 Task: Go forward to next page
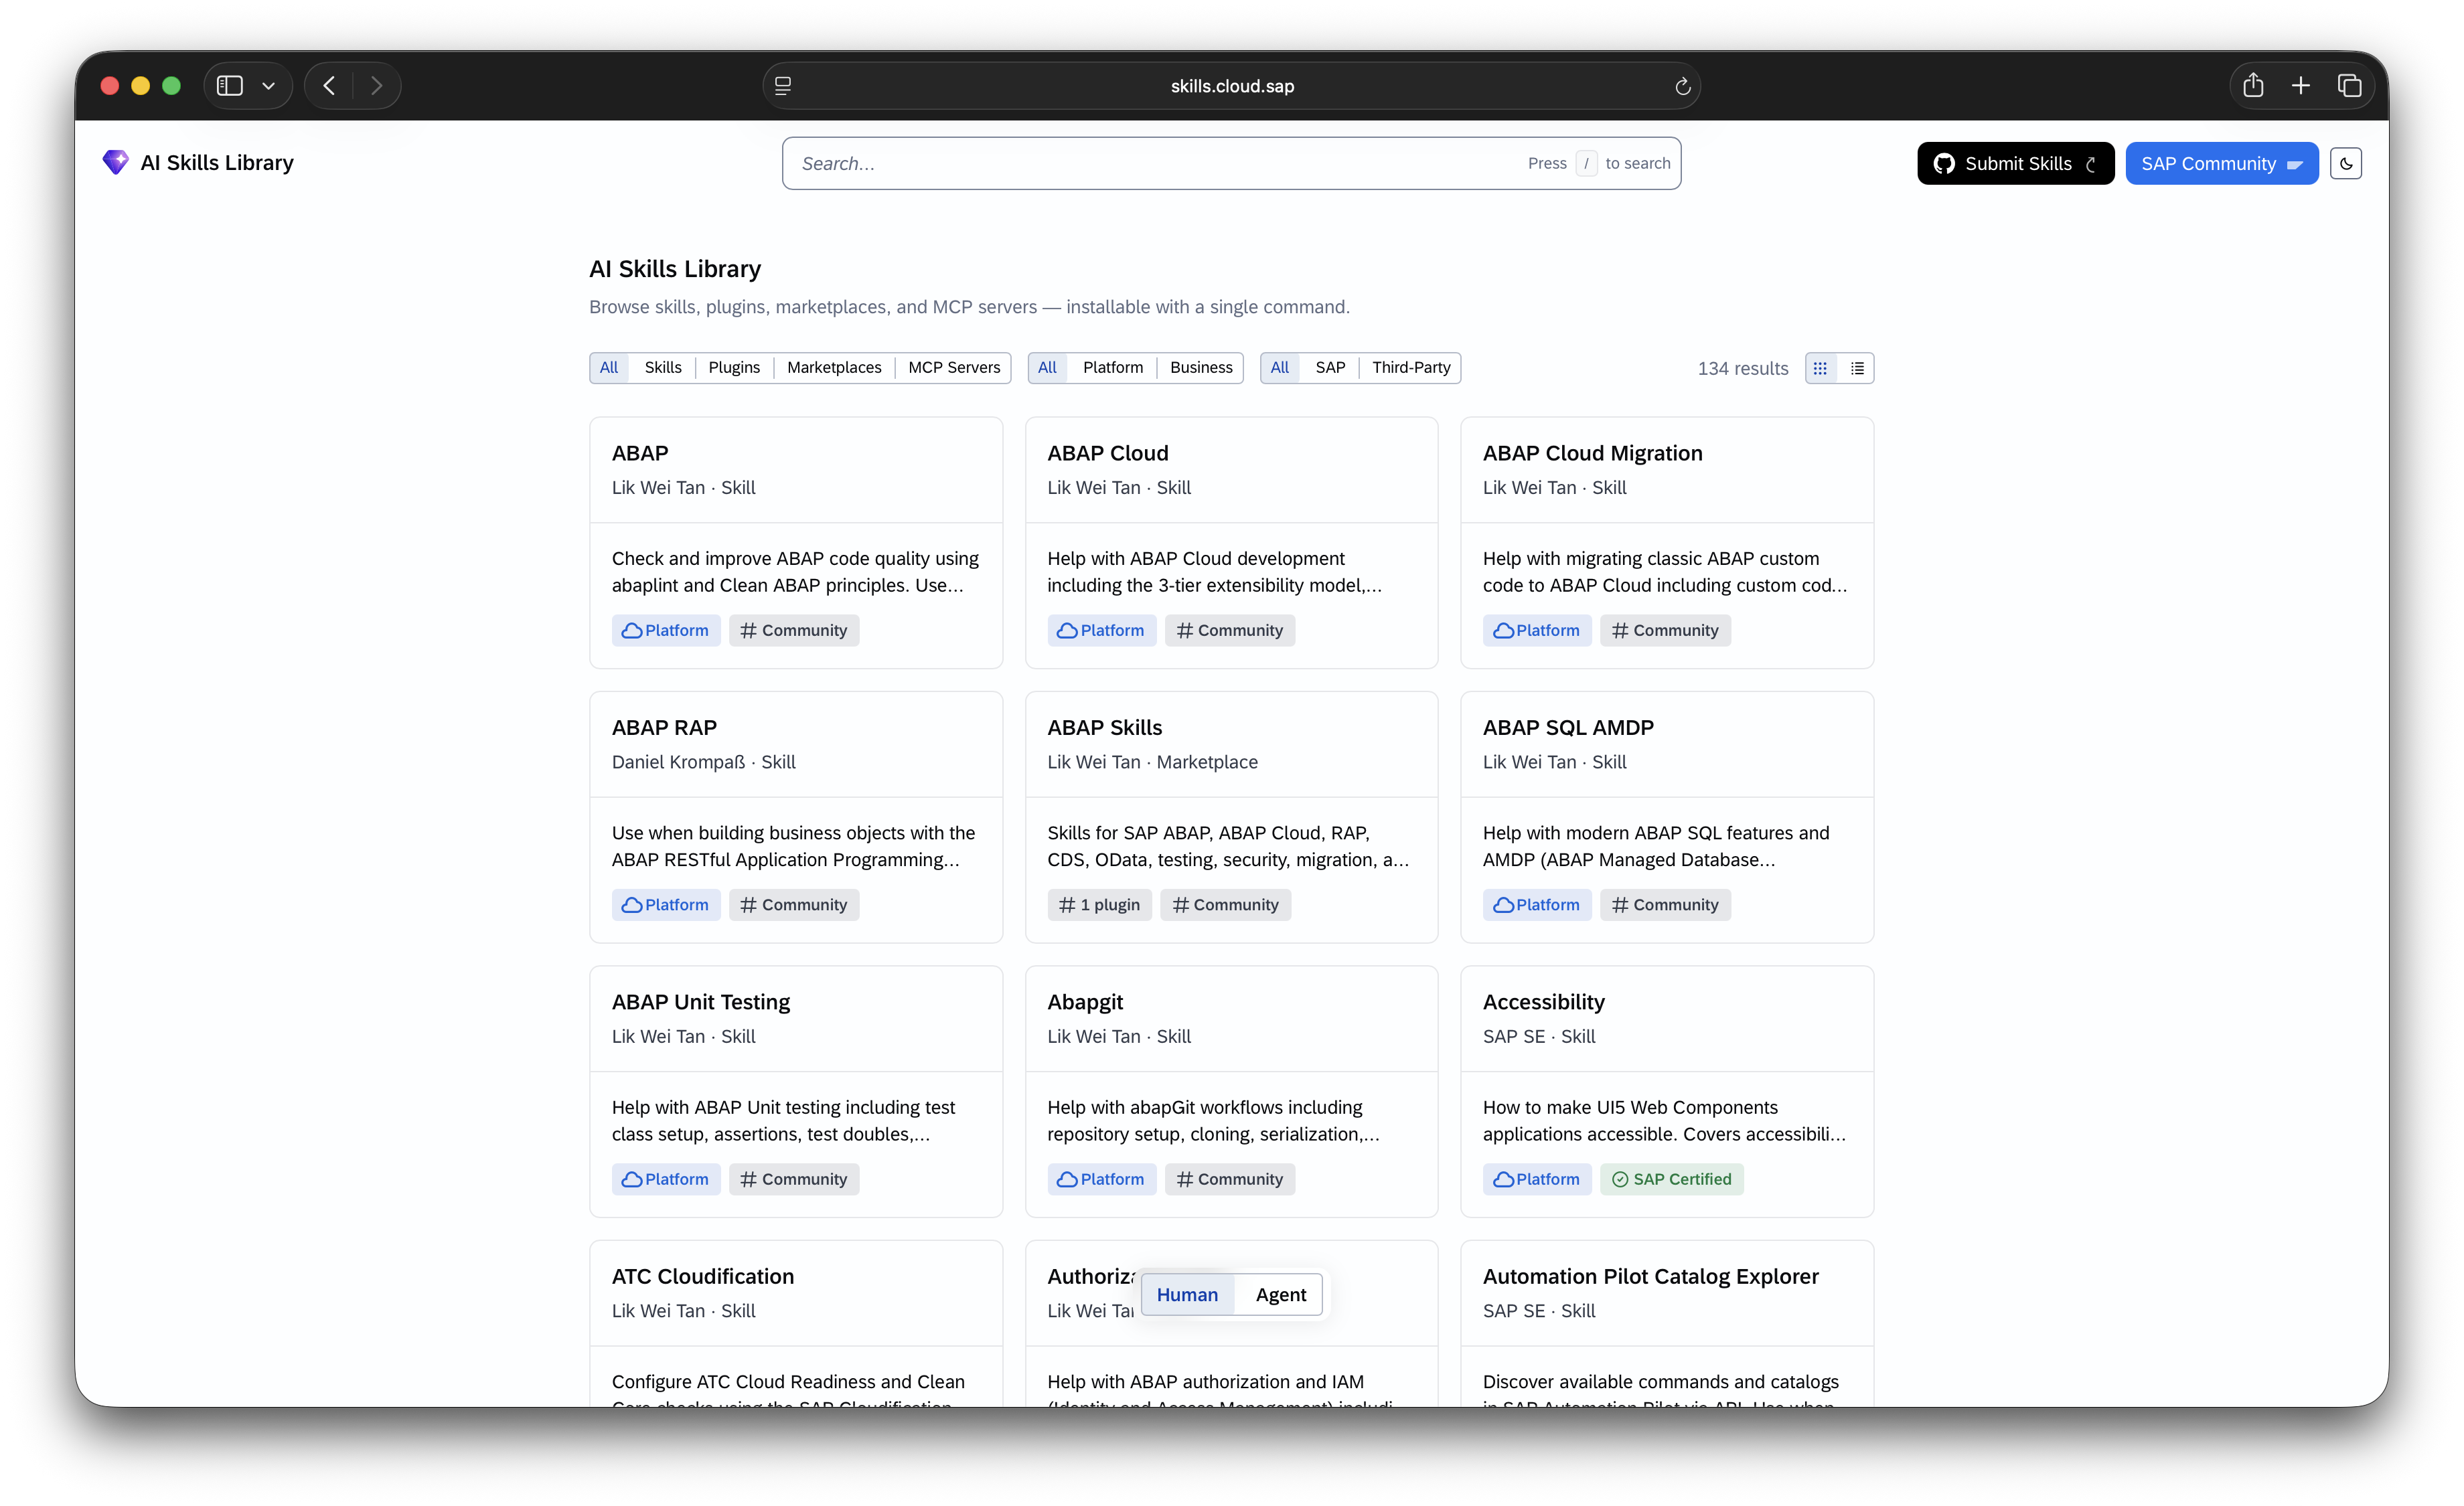[376, 86]
